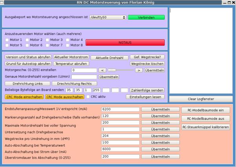Viewport: 236px width, 167px height.
Task: Click Aktueller Motorstrom button
Action: point(71,57)
